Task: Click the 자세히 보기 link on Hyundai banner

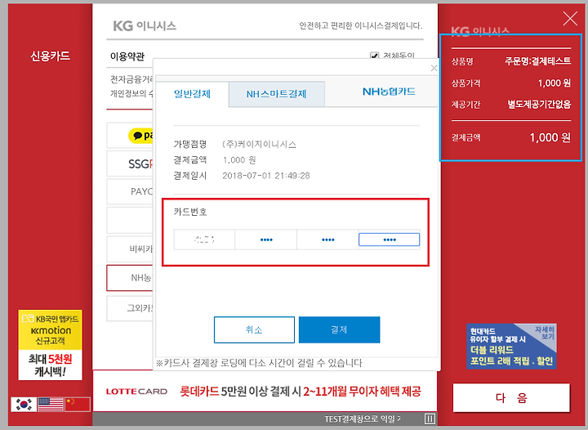Action: pyautogui.click(x=545, y=333)
